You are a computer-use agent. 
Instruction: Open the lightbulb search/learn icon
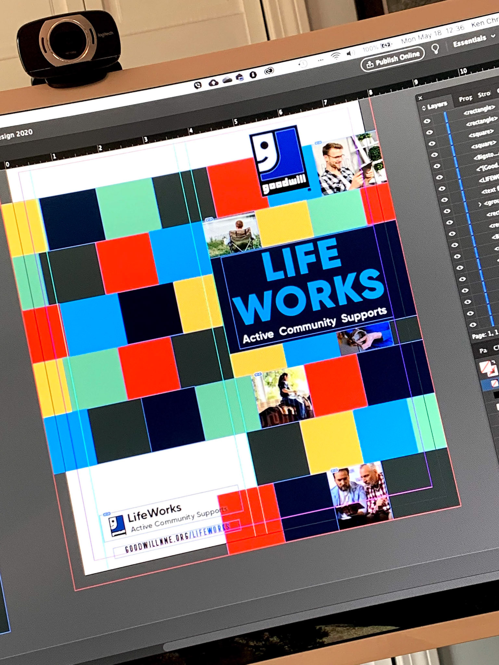click(x=435, y=49)
